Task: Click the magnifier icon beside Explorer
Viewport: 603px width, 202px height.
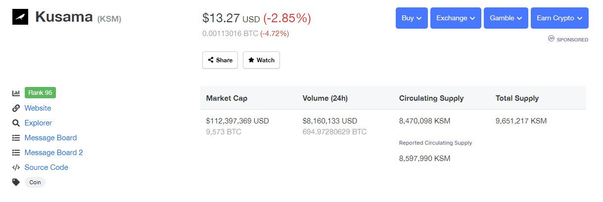Action: pos(16,123)
